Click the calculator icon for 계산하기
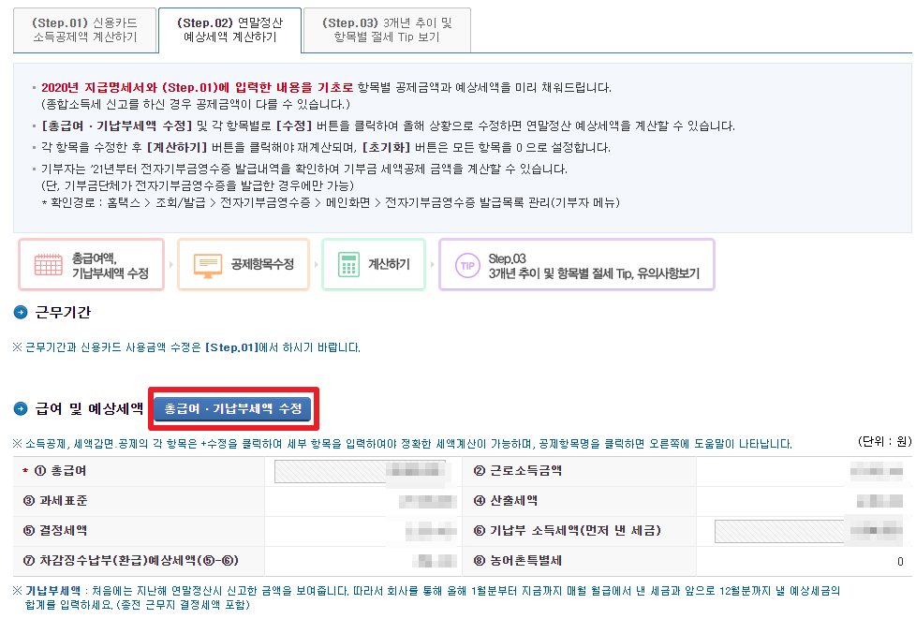Screen dimensions: 916x619 click(x=348, y=264)
